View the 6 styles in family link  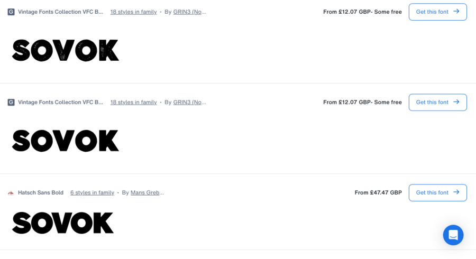(x=92, y=193)
